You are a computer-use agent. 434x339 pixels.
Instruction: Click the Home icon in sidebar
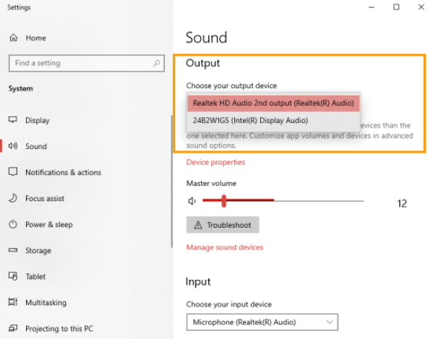click(x=13, y=38)
